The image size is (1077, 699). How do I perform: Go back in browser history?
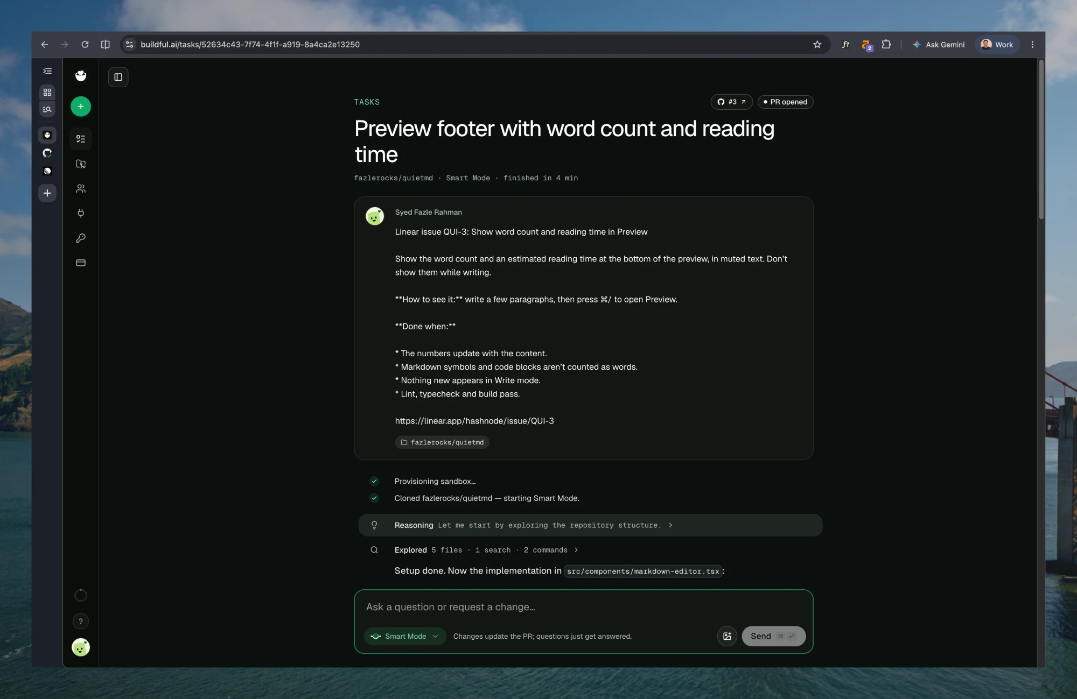coord(45,45)
